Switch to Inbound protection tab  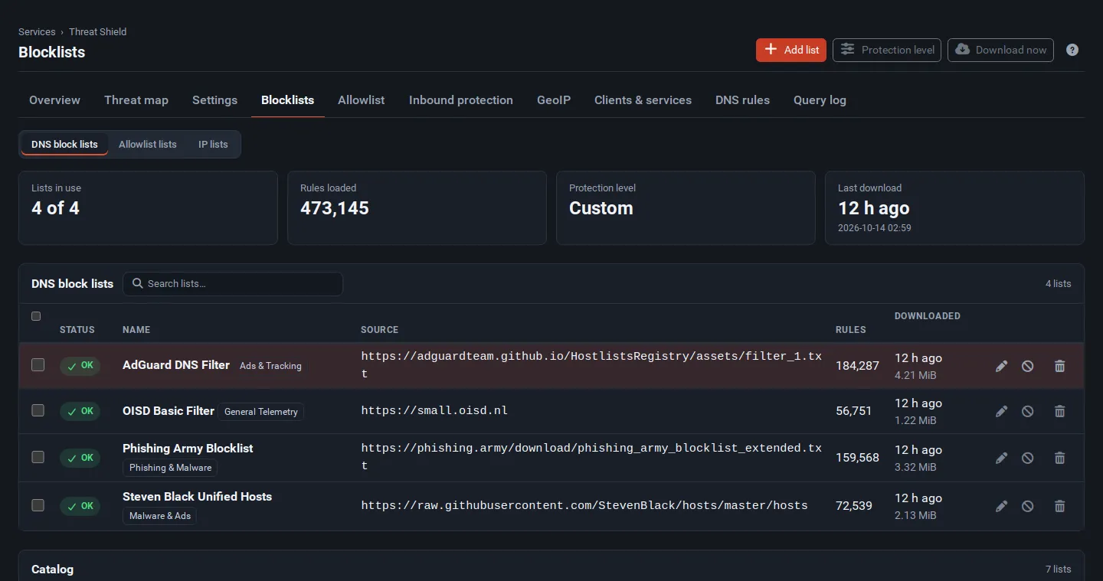coord(461,100)
